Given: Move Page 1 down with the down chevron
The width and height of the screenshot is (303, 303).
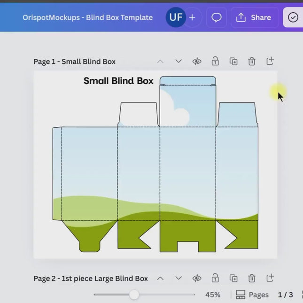Looking at the screenshot, I should (179, 62).
